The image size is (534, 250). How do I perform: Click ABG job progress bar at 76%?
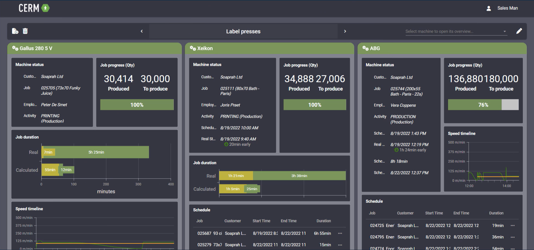[483, 105]
